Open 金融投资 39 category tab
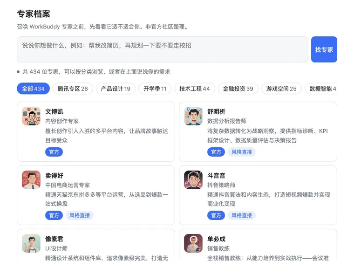This screenshot has height=261, width=354. tap(238, 89)
